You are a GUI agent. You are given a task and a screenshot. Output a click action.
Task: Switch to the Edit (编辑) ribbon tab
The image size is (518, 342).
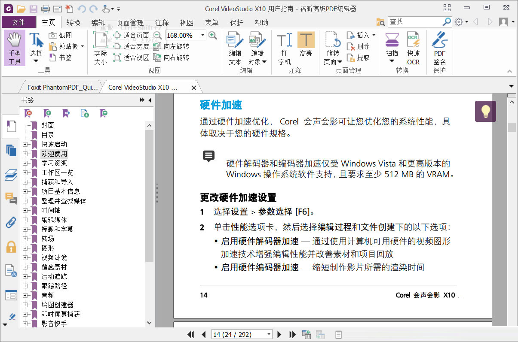98,23
